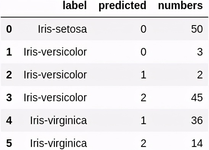The image size is (209, 150).
Task: Click predicted value in Iris-setosa row
Action: coord(143,29)
